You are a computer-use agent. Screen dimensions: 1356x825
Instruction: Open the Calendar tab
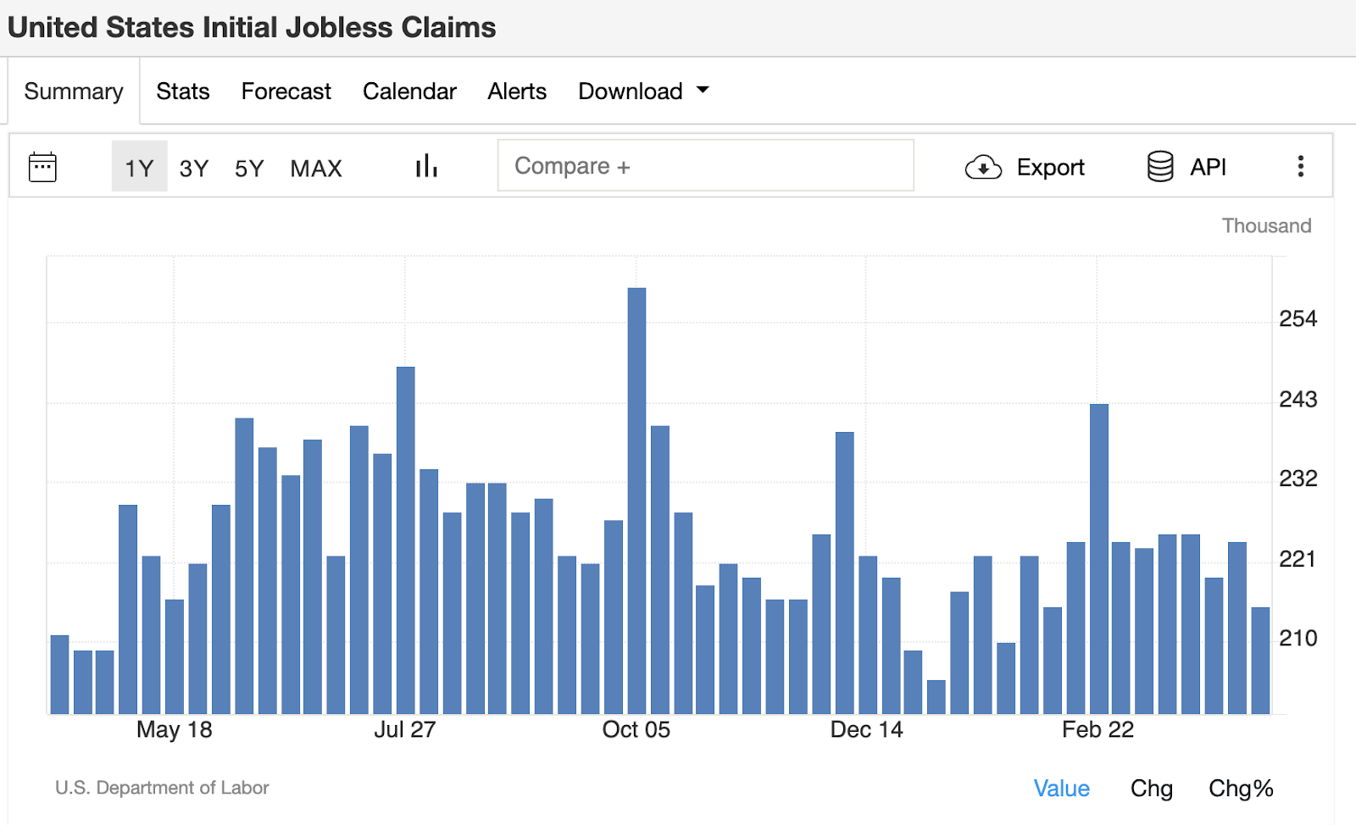coord(409,91)
